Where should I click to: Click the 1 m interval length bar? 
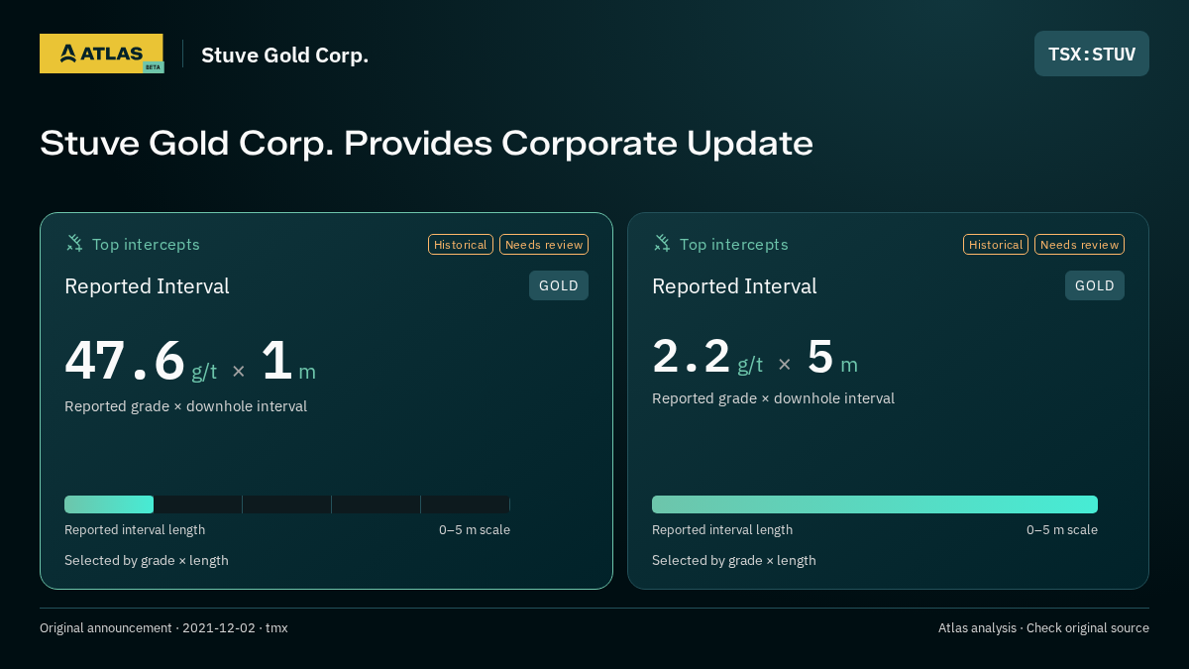(x=287, y=504)
